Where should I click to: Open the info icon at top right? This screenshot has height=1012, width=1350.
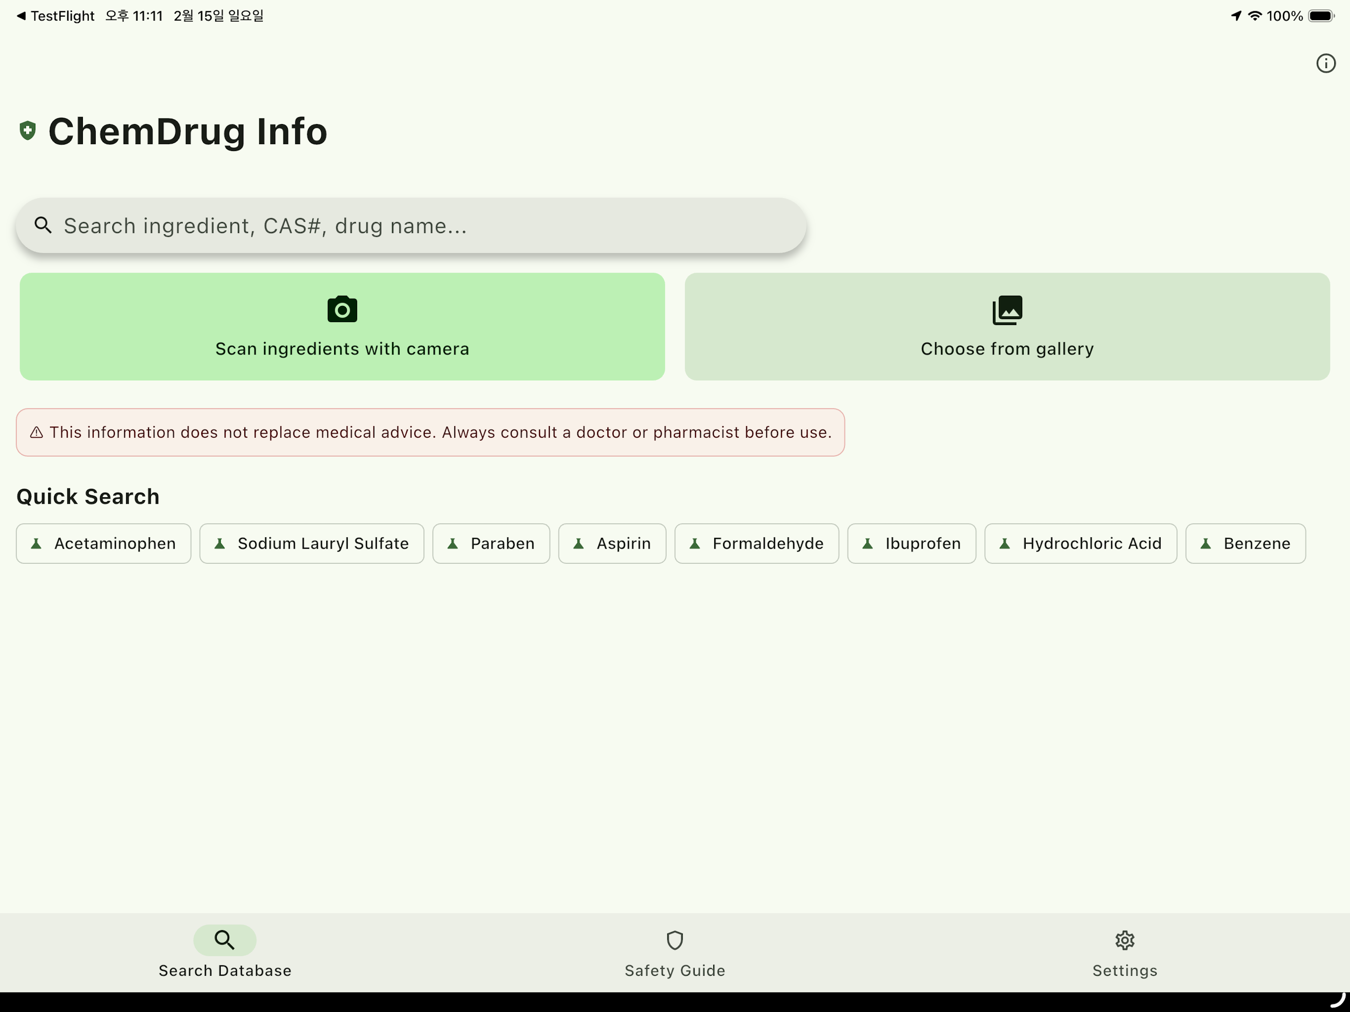(1325, 63)
